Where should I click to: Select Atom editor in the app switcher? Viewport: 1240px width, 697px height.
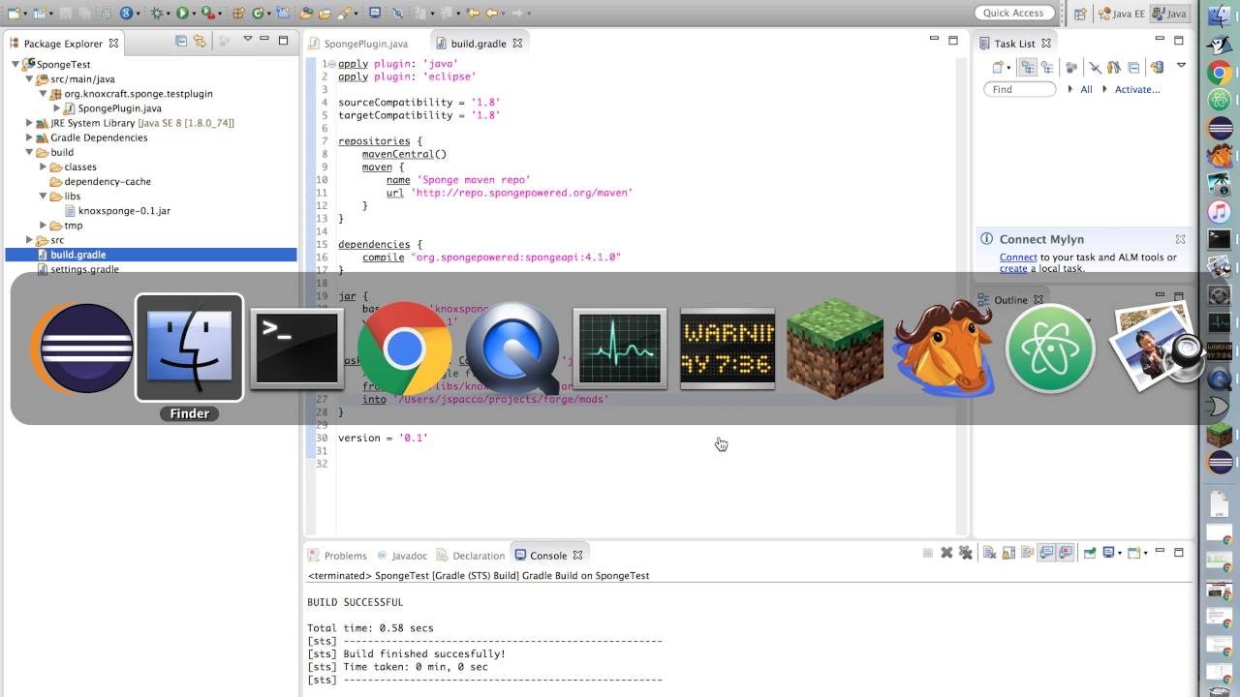coord(1051,348)
